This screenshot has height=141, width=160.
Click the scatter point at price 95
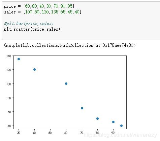point(121,126)
